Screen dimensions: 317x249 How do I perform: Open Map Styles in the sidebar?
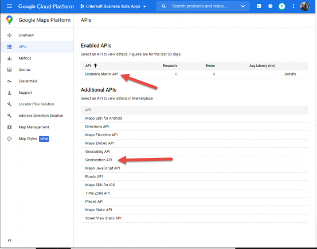(28, 139)
